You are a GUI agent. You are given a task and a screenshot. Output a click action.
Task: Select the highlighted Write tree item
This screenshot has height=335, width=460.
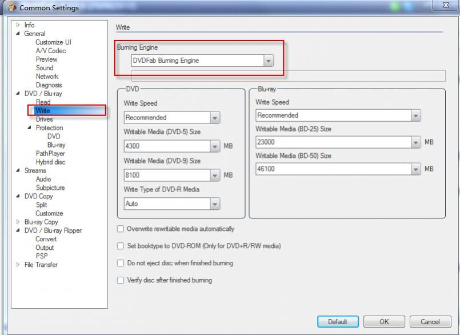coord(43,111)
